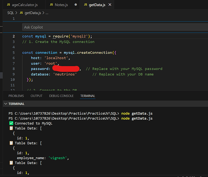This screenshot has width=208, height=177.
Task: Click the JS file icon on getData.js tab
Action: pos(85,5)
